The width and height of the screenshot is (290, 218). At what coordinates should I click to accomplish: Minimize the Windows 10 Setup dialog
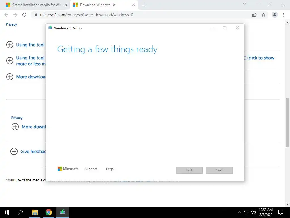(x=212, y=28)
